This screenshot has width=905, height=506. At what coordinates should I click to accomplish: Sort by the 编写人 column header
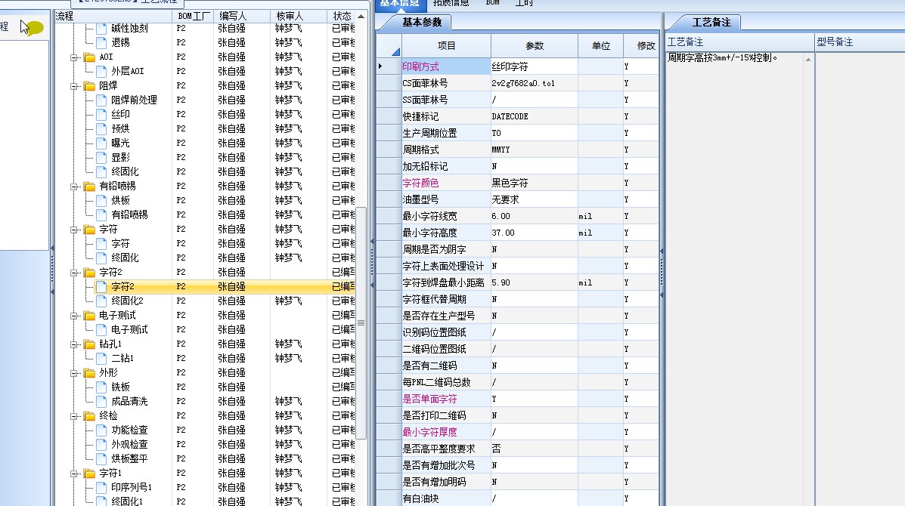pos(241,16)
